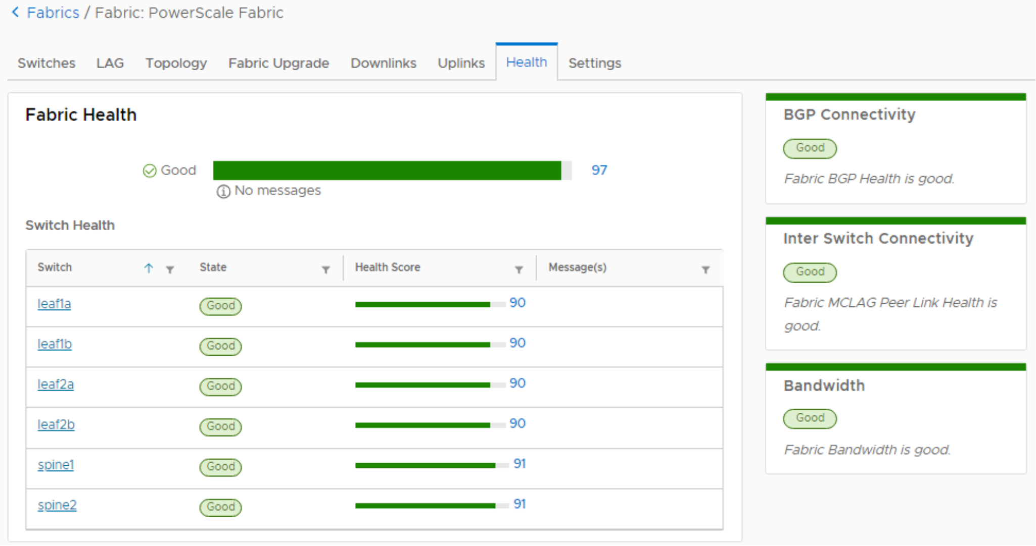Switch to the Uplinks tab
This screenshot has height=546, width=1036.
point(461,63)
